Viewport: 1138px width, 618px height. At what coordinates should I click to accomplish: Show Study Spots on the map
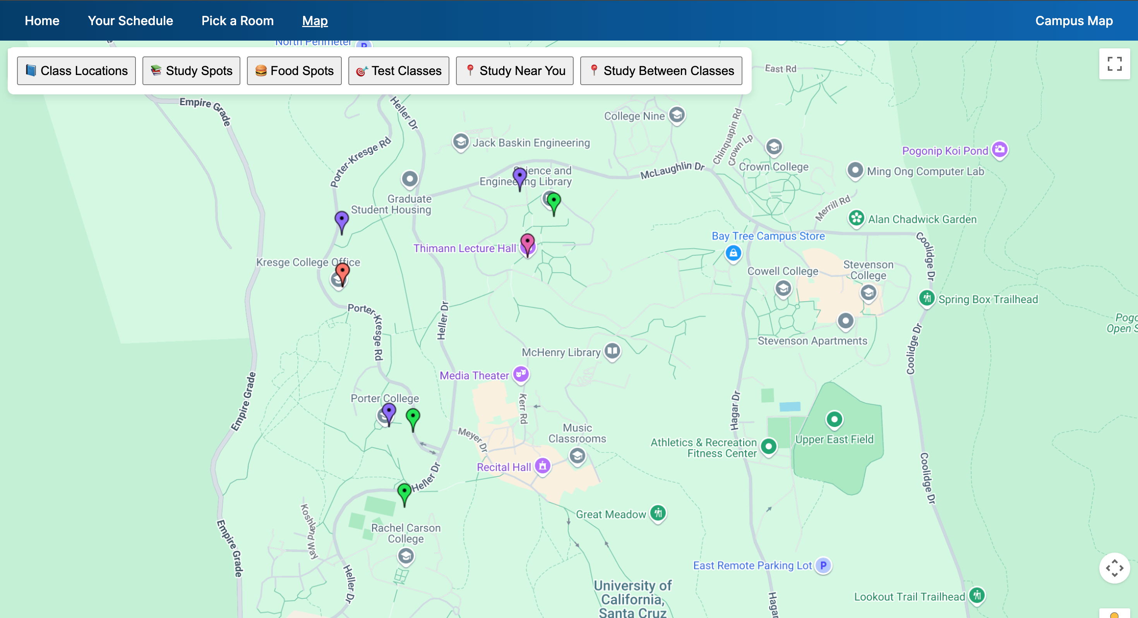pyautogui.click(x=191, y=71)
